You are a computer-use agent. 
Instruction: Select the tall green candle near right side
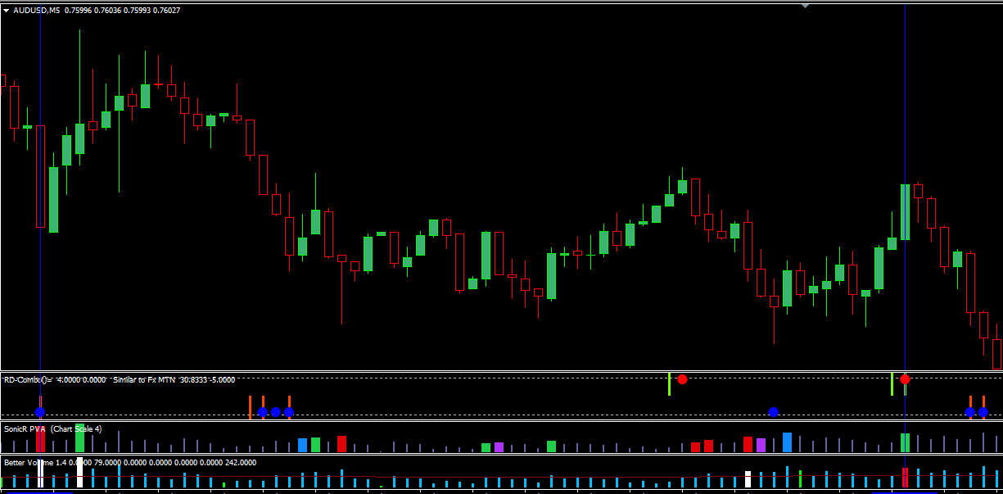point(905,212)
